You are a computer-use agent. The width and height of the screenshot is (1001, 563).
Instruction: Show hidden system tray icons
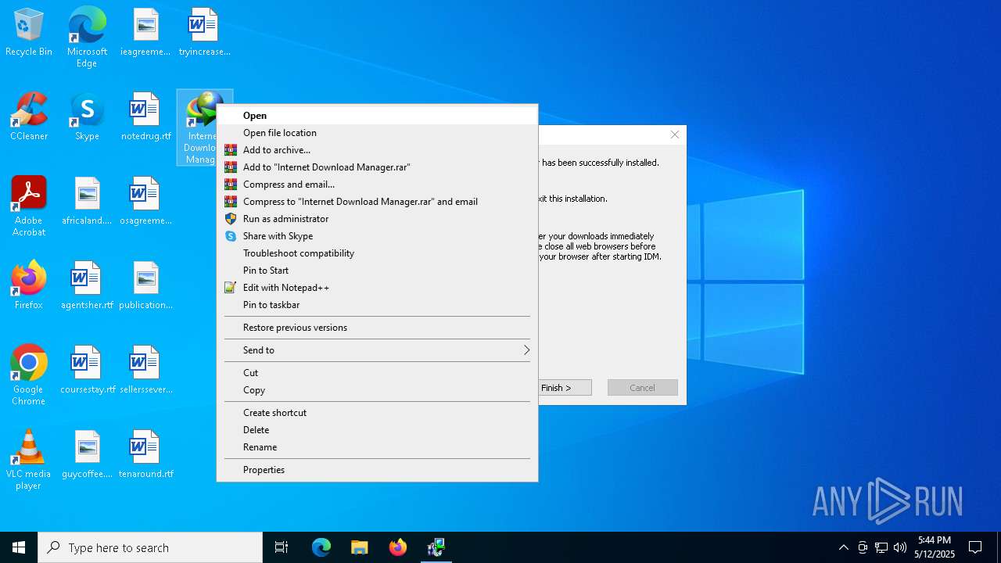843,547
